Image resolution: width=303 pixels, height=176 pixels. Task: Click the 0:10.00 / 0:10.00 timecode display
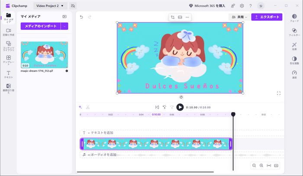click(x=198, y=107)
